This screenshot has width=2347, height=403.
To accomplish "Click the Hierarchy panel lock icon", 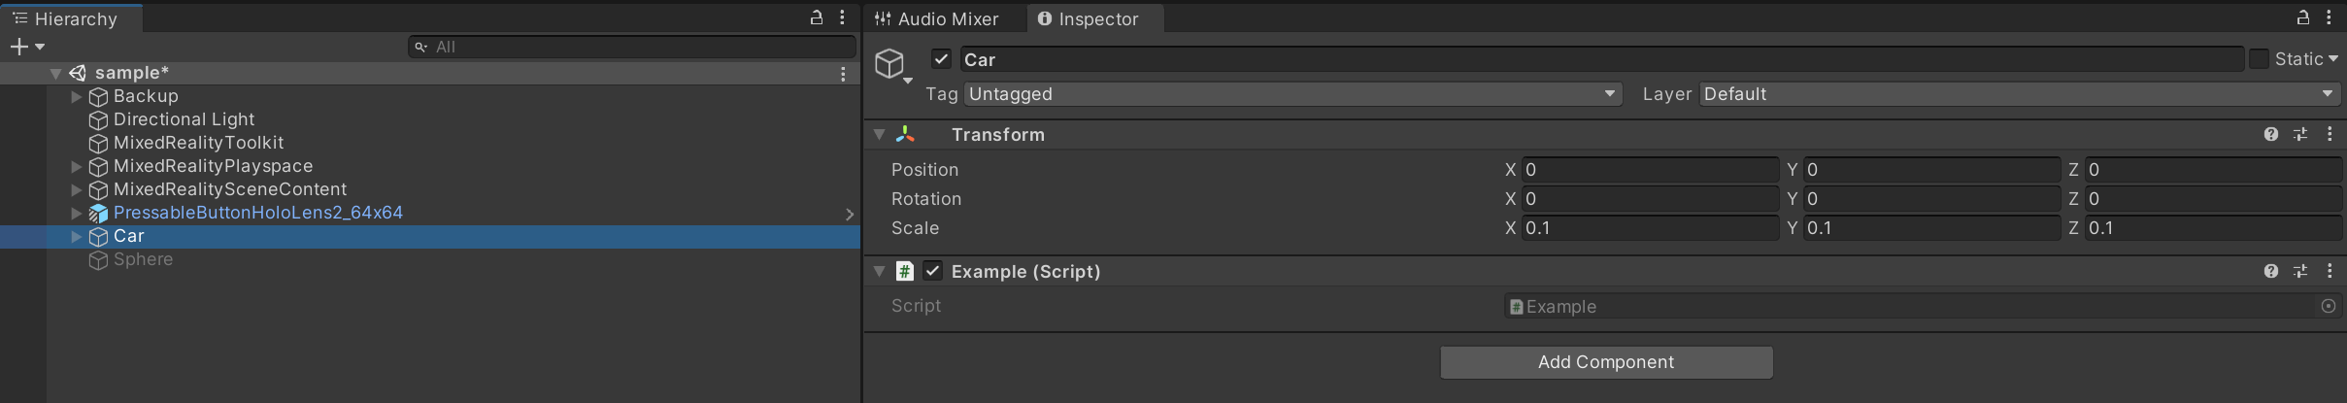I will coord(817,17).
